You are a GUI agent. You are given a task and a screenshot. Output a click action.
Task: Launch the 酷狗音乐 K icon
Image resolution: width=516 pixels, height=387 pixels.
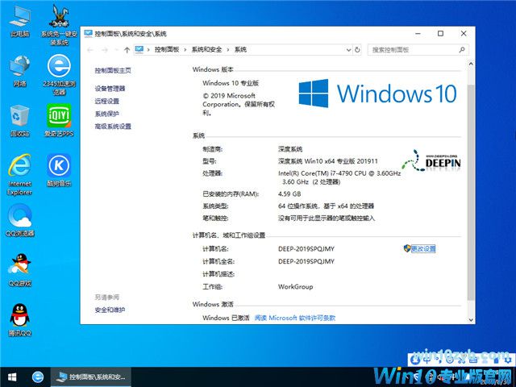point(59,170)
